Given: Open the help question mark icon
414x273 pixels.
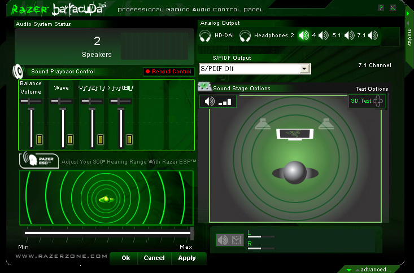Looking at the screenshot, I should pyautogui.click(x=381, y=8).
